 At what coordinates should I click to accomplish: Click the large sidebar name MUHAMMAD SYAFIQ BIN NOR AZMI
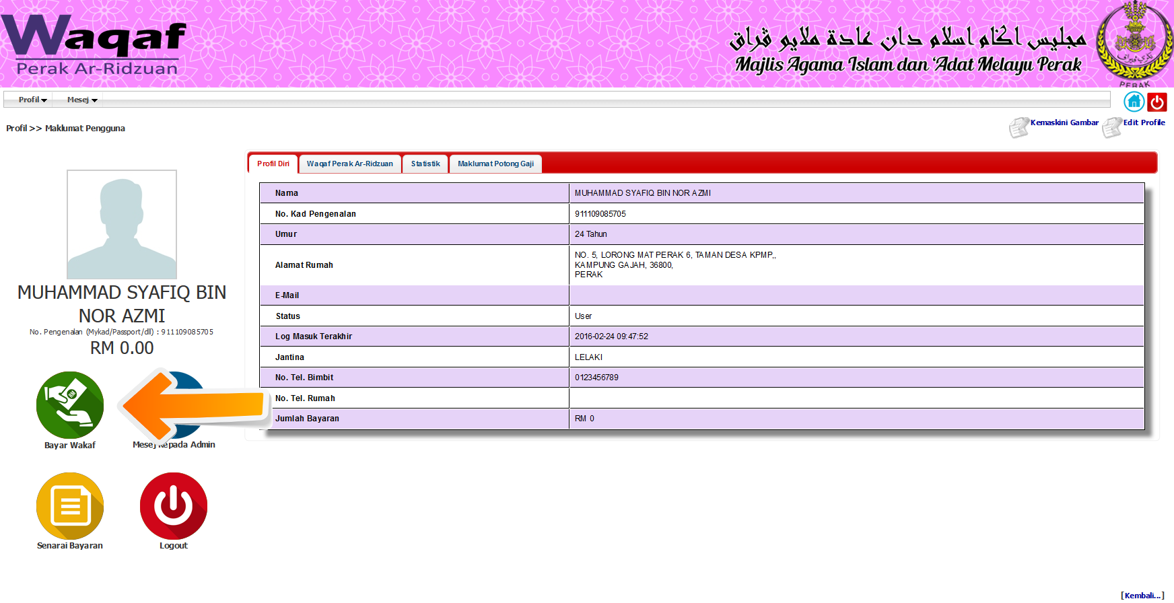point(122,304)
